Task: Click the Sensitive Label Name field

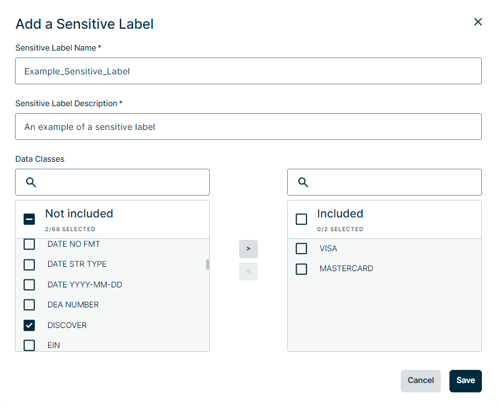Action: pos(248,71)
